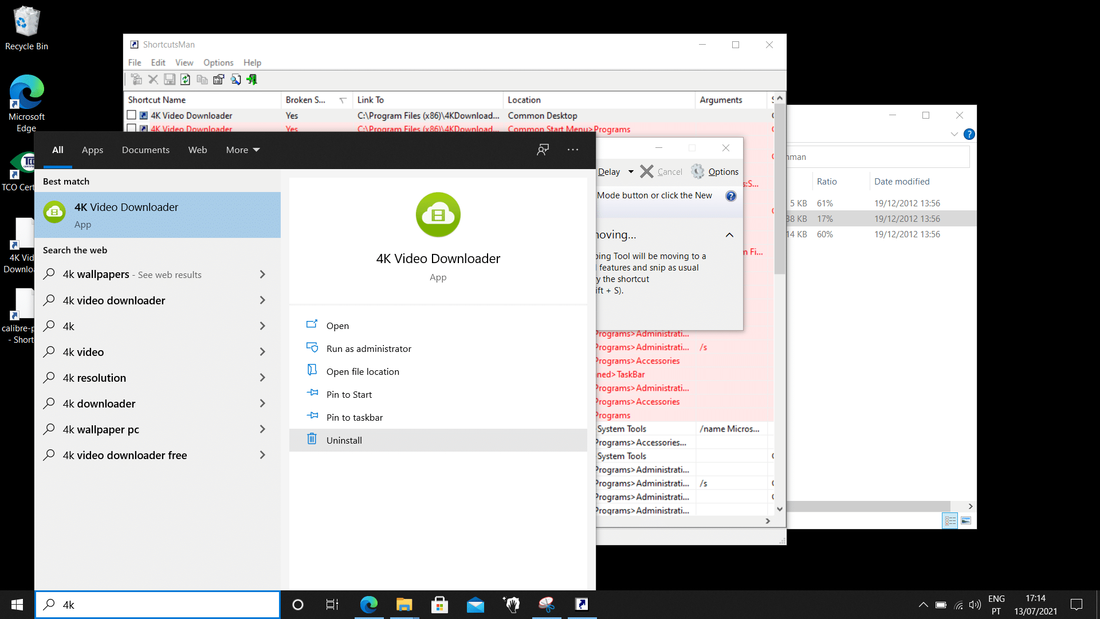The height and width of the screenshot is (619, 1100).
Task: Open File Explorer from taskbar
Action: pos(404,605)
